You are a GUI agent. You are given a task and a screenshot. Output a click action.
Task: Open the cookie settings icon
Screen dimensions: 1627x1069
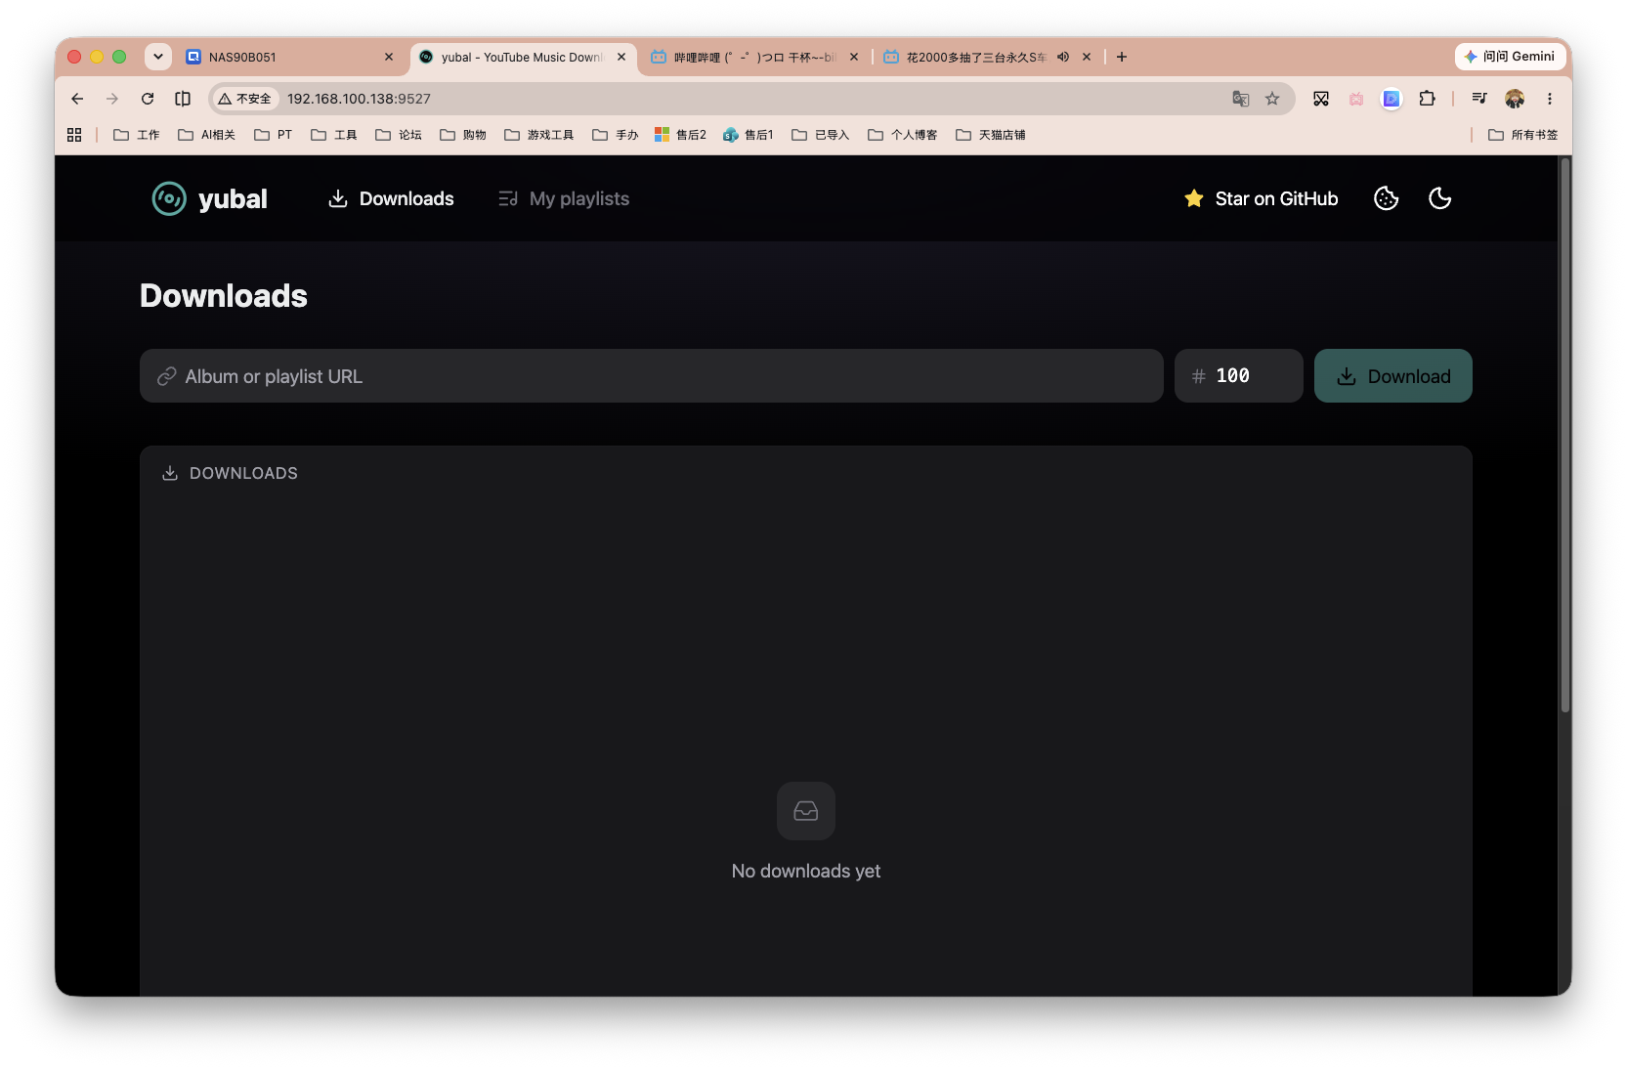pos(1386,198)
